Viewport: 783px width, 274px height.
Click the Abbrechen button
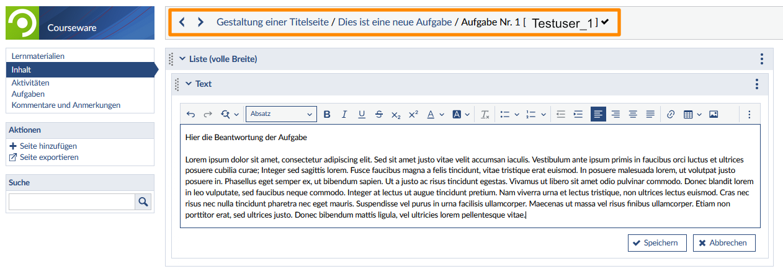pyautogui.click(x=724, y=243)
